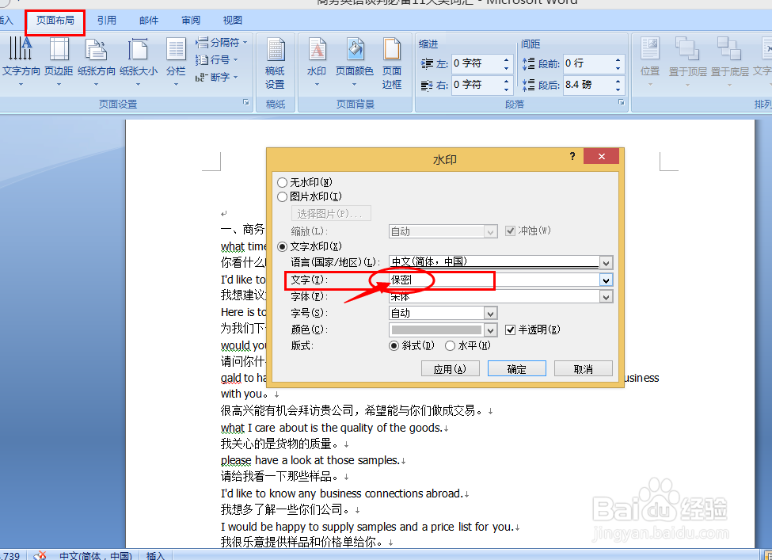Click the line 我关心的是货物的质量。
Screen dimensions: 772x560
[280, 444]
